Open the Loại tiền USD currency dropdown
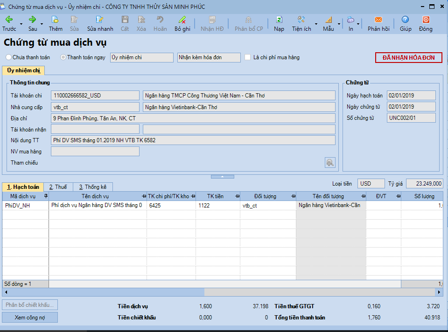Viewport: 448px width, 332px height. point(371,184)
